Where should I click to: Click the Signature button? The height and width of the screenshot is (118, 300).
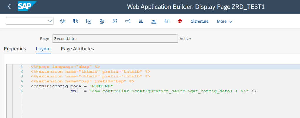200,21
